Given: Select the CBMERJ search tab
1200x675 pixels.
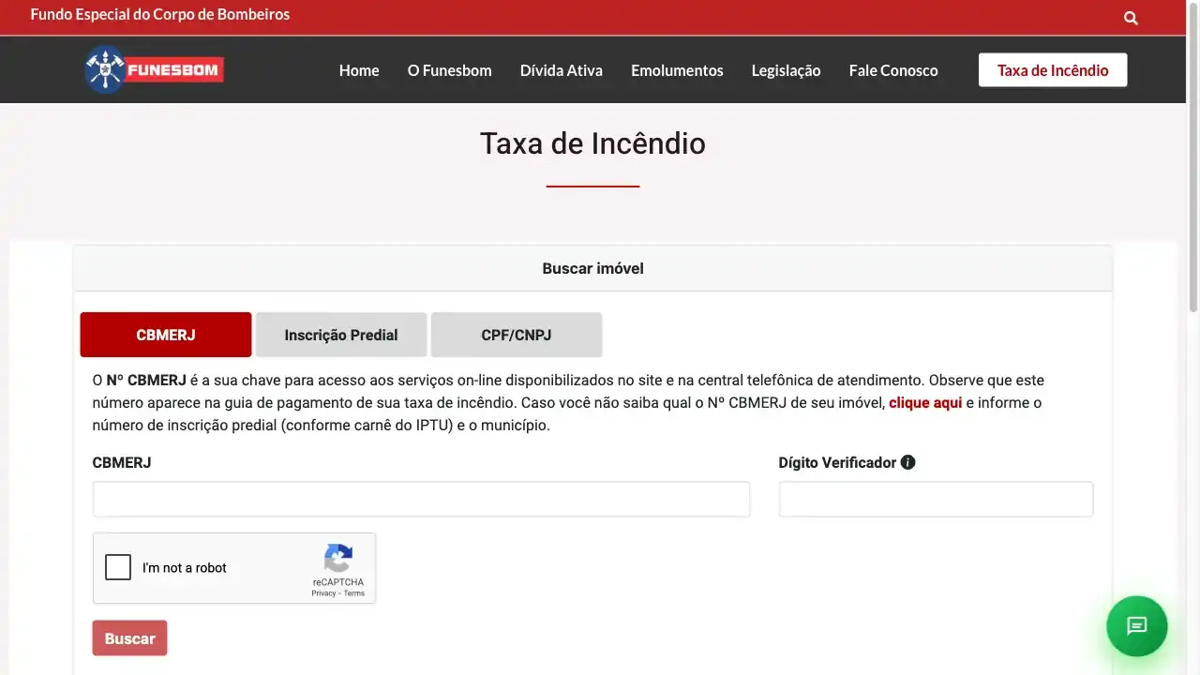Looking at the screenshot, I should tap(165, 335).
